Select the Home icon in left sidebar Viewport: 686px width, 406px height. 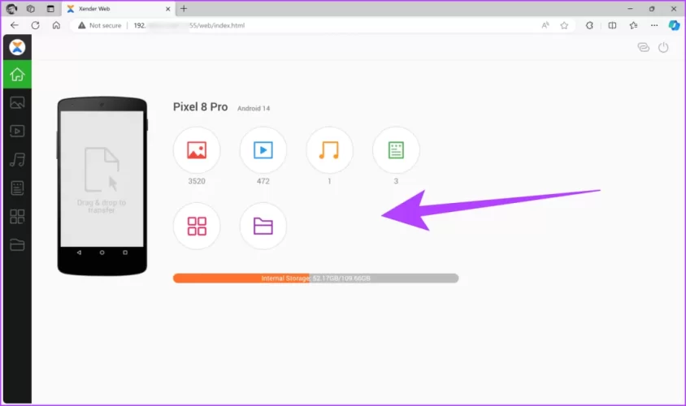click(16, 75)
